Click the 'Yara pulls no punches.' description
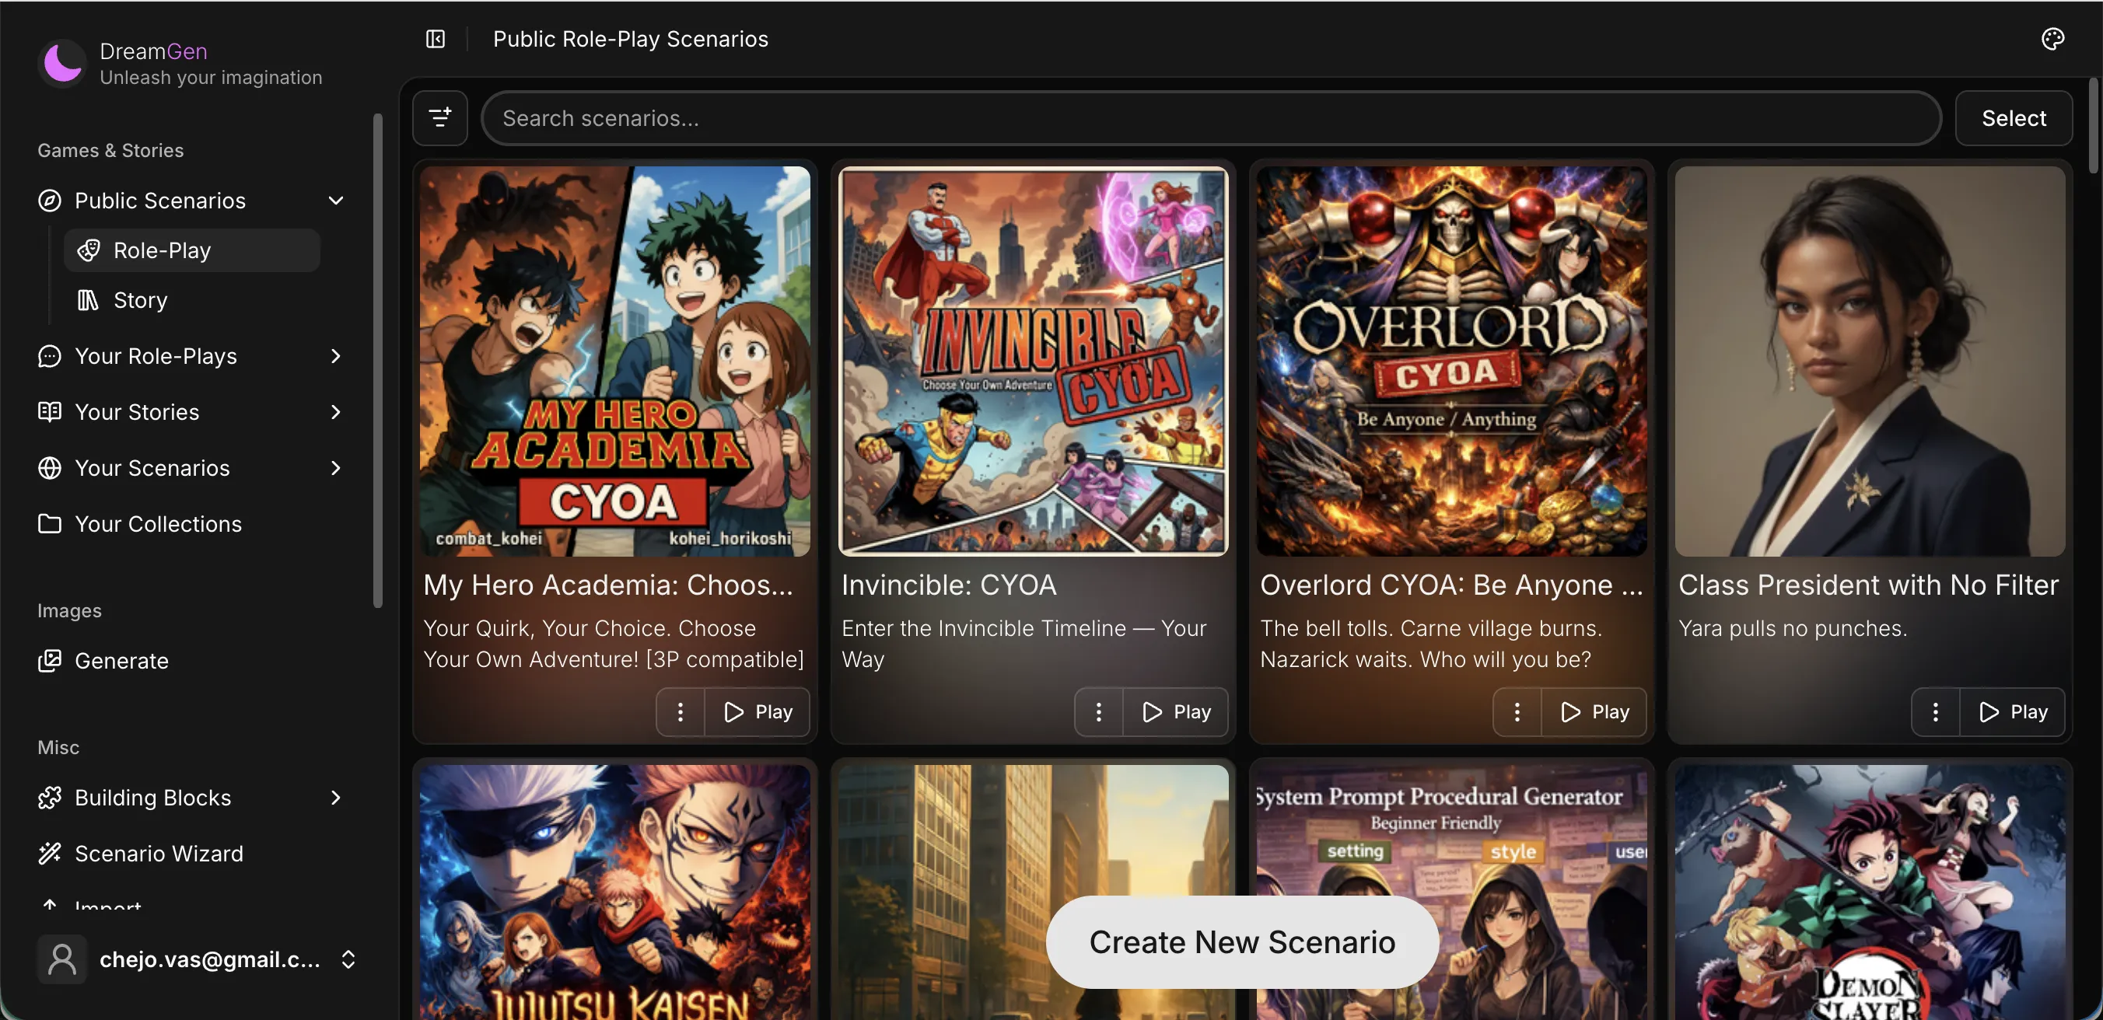This screenshot has height=1020, width=2103. 1793,628
